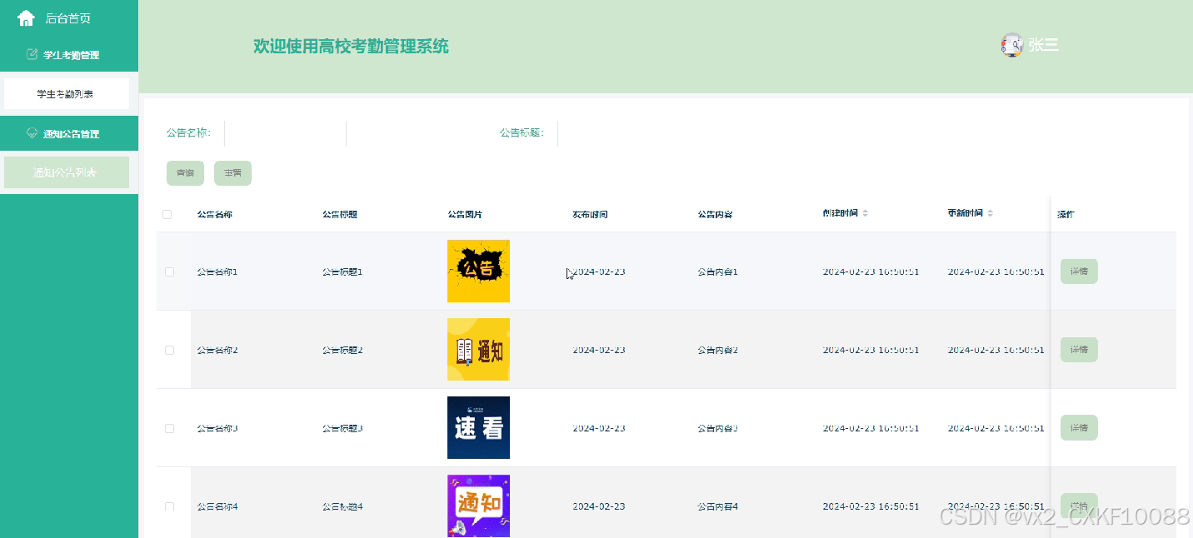
Task: Click the 公告内容 column header
Action: click(715, 214)
